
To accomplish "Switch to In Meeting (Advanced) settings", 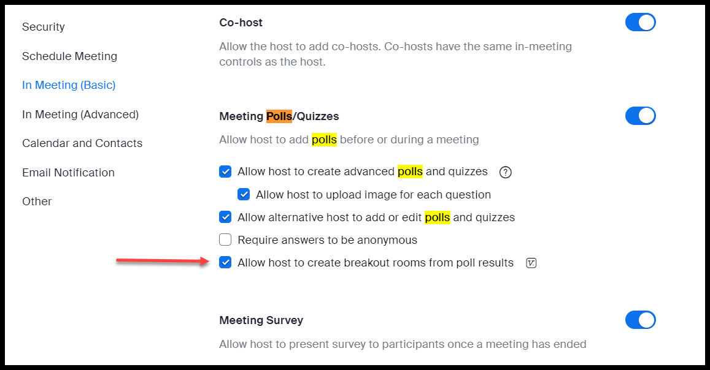I will (75, 114).
